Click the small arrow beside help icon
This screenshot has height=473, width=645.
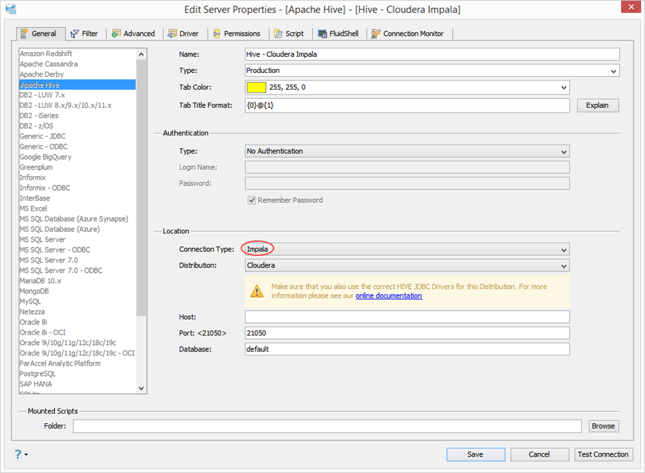point(27,454)
